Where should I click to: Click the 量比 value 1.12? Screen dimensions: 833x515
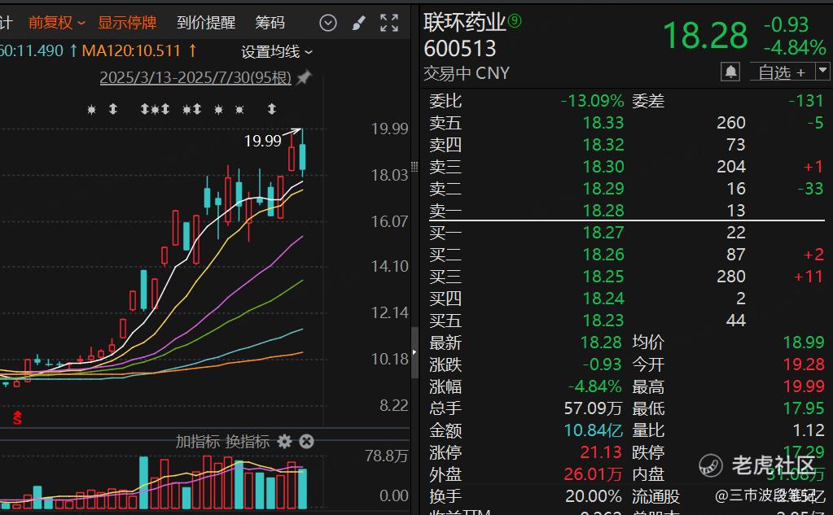(809, 430)
